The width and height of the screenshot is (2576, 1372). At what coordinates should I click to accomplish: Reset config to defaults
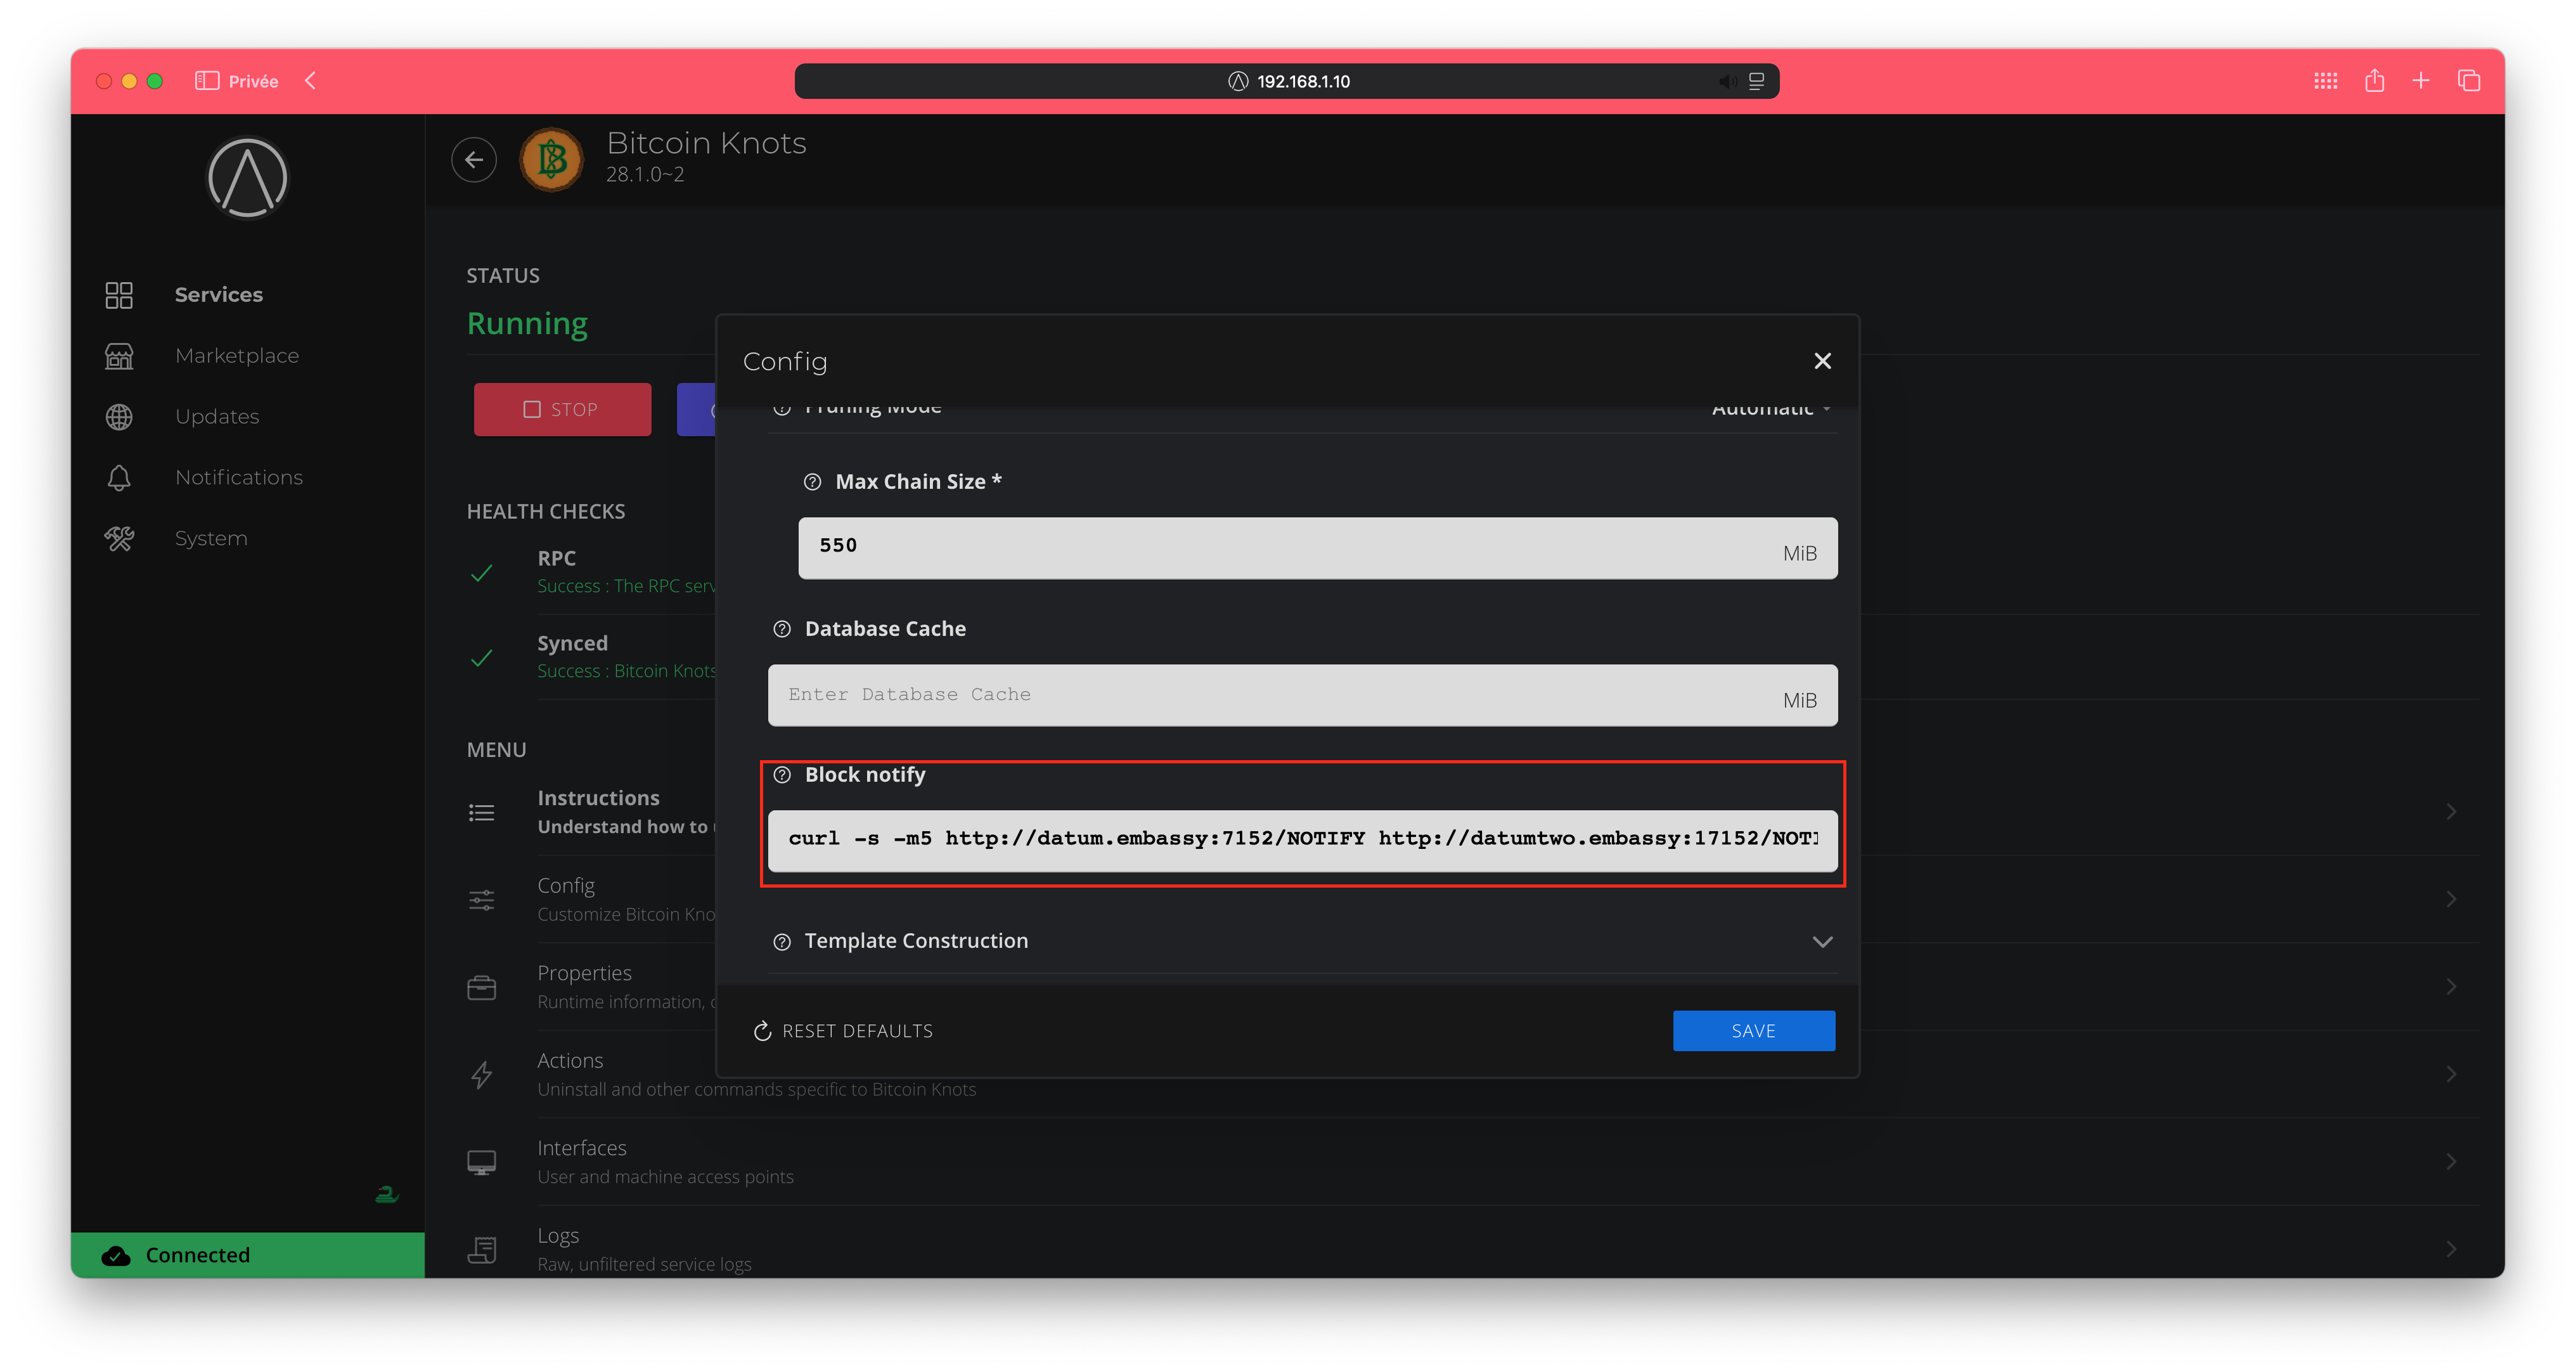[x=843, y=1031]
